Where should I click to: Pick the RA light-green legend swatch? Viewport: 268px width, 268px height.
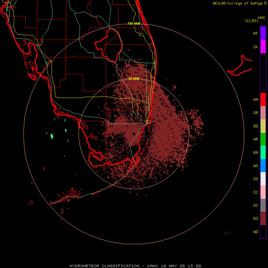[x=263, y=152]
